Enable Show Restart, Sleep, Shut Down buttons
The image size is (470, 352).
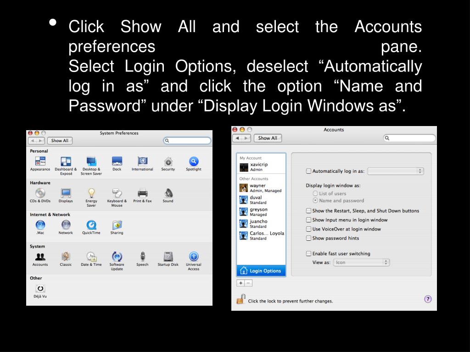(308, 211)
